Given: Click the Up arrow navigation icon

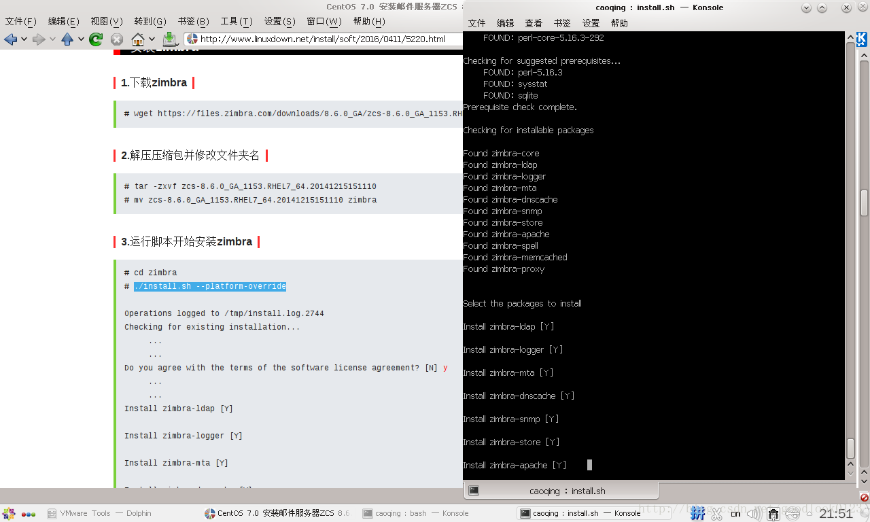Looking at the screenshot, I should [67, 39].
